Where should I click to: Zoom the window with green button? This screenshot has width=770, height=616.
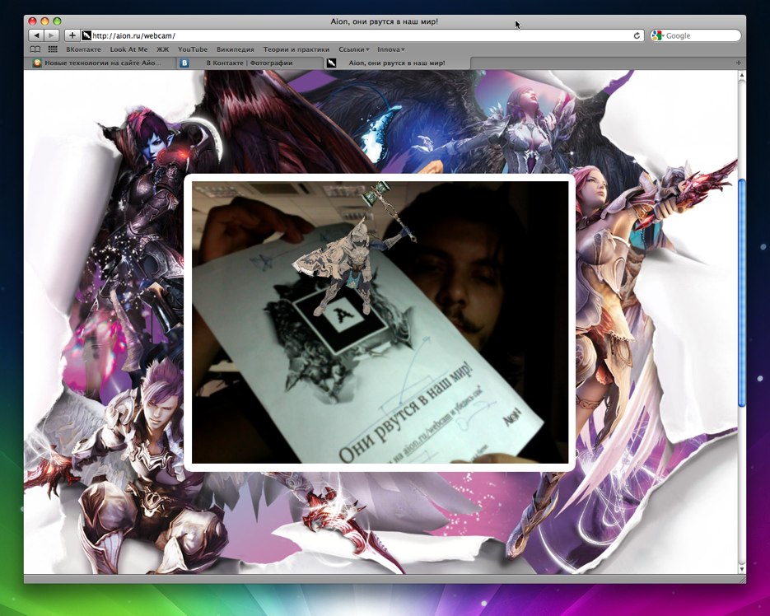(x=57, y=21)
